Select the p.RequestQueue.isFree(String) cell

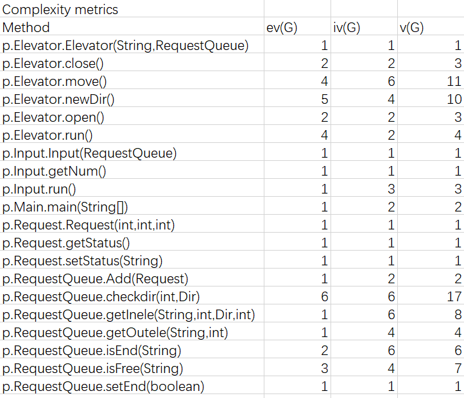93,369
